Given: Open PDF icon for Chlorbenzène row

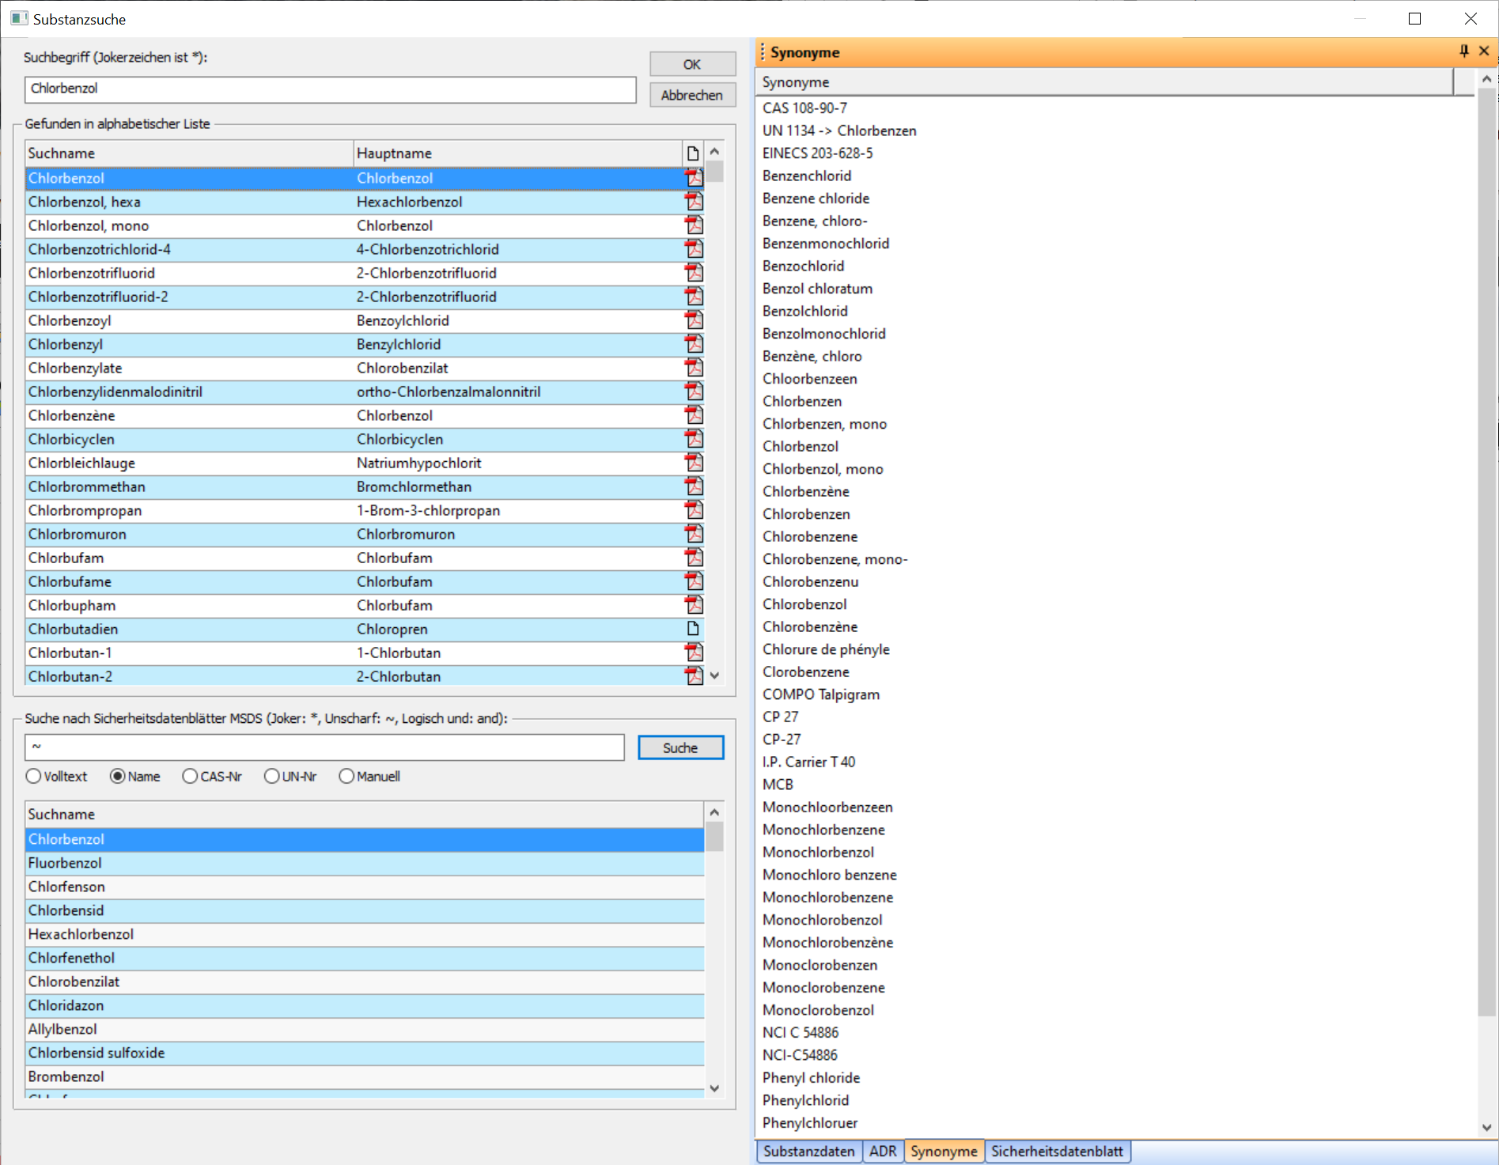Looking at the screenshot, I should click(694, 415).
